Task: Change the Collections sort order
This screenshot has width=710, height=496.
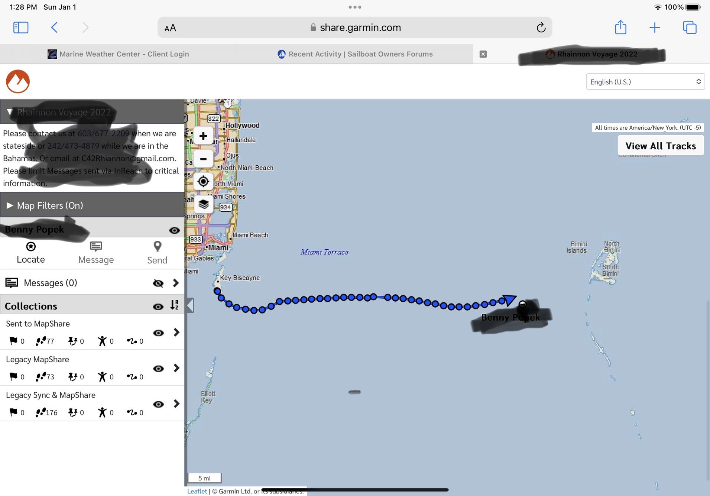Action: 175,305
